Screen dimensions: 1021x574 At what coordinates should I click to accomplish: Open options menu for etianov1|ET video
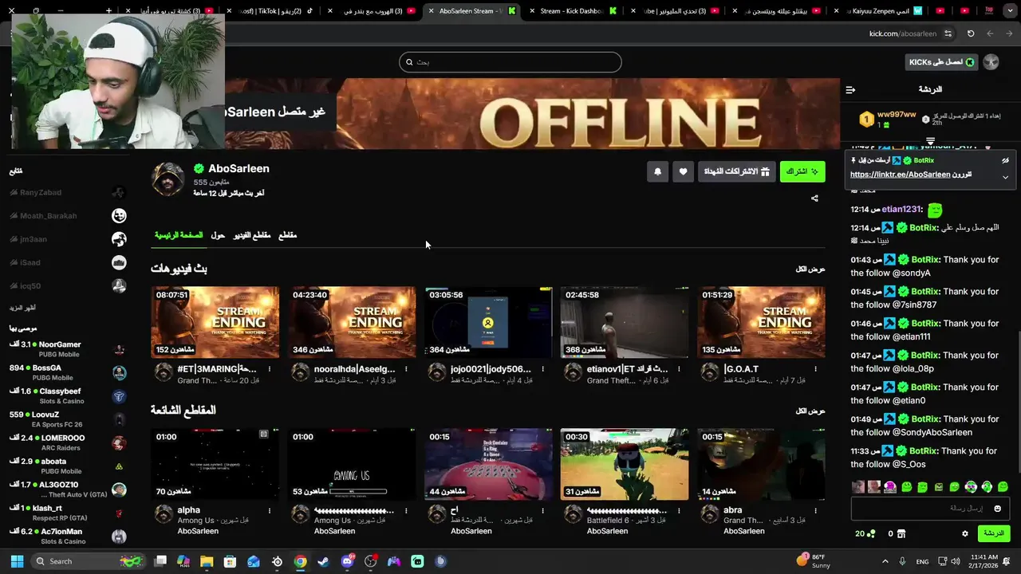click(x=679, y=369)
